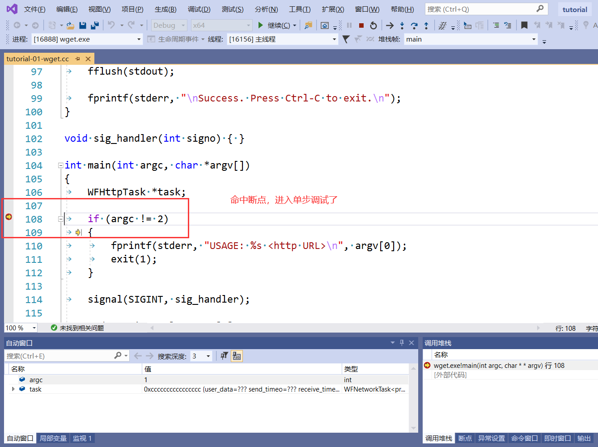Screen dimensions: 598x447
Task: Restart debugging with circular arrow
Action: (x=373, y=25)
